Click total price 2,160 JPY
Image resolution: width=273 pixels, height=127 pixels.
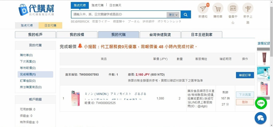coord(143,74)
